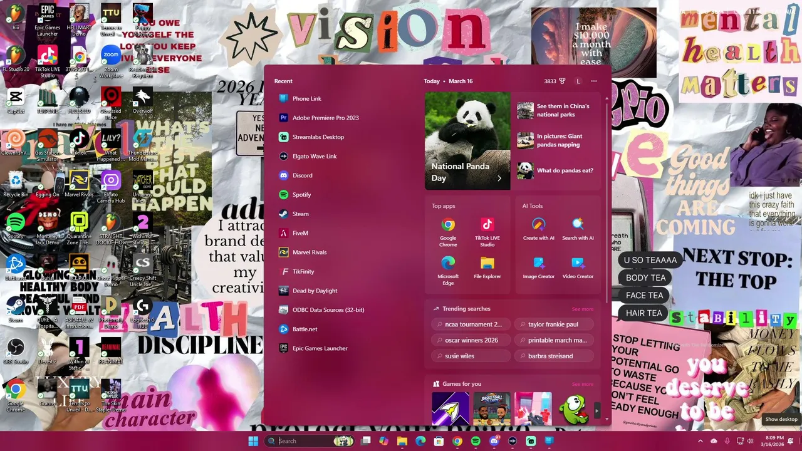Open Microsoft Edge in Top apps
Screen dimensions: 802x451
tap(448, 270)
